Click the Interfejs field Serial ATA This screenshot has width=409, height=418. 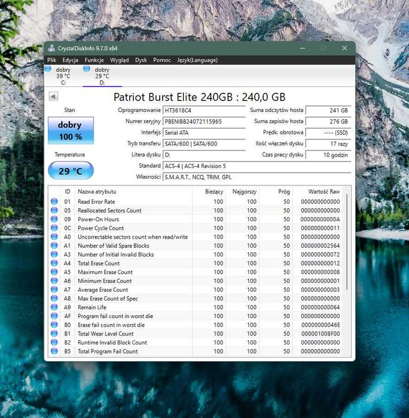click(x=204, y=133)
